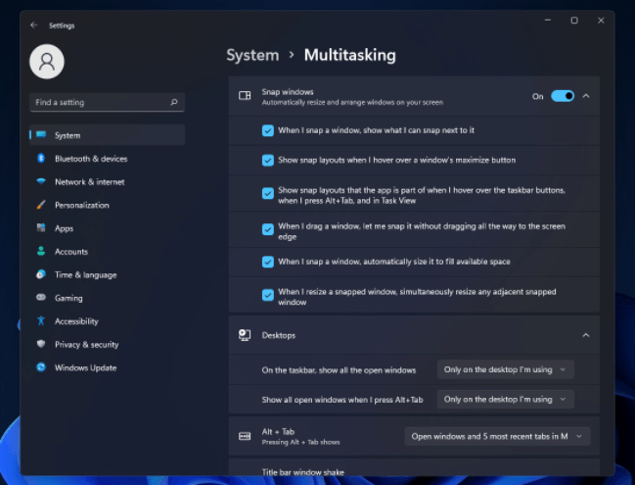This screenshot has height=485, width=635.
Task: Open taskbar show open windows dropdown
Action: 506,369
